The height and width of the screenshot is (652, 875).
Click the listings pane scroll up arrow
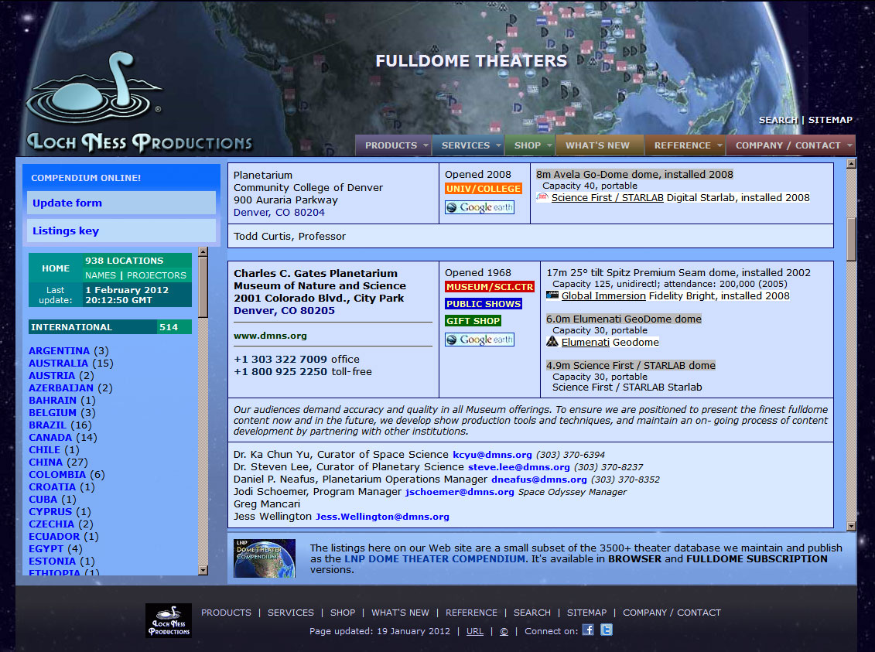(x=851, y=164)
